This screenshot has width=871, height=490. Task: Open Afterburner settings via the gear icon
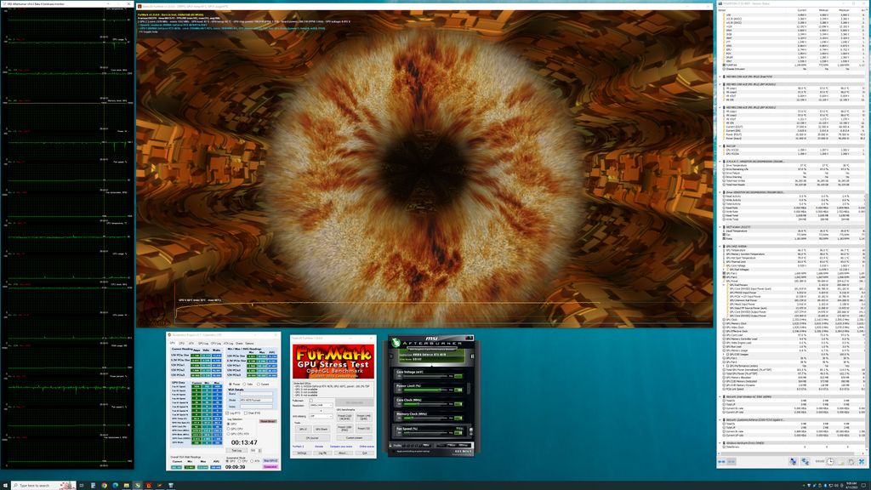click(465, 445)
